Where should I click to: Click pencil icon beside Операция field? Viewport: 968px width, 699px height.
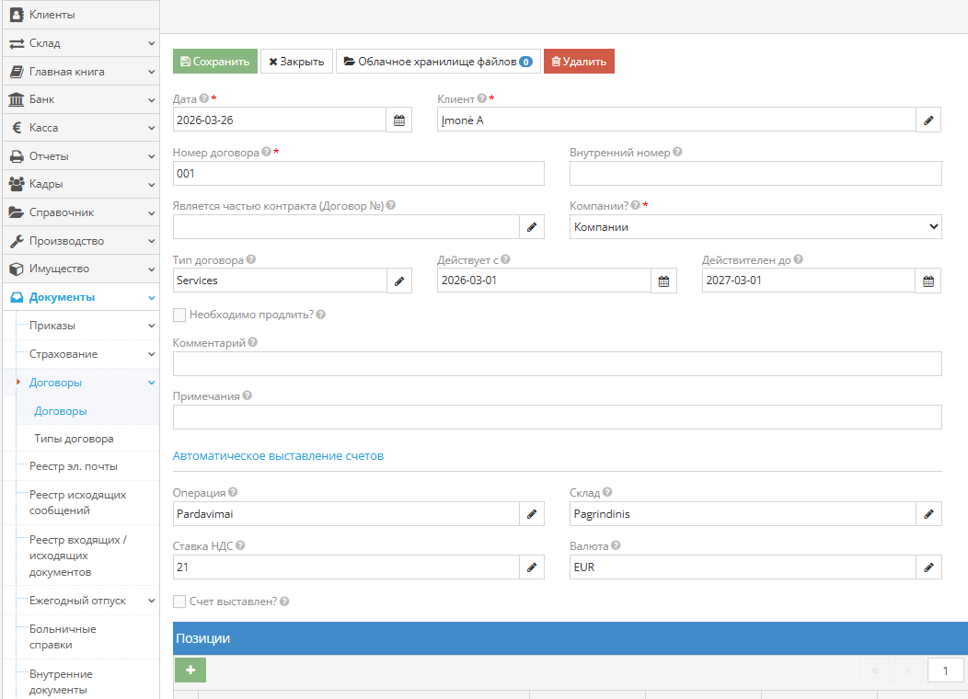(531, 514)
